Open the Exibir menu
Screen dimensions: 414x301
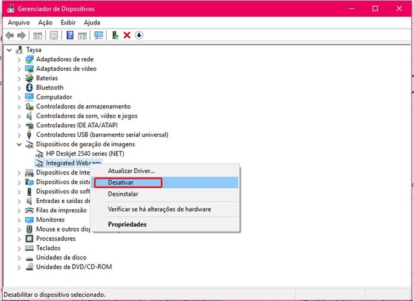point(68,22)
